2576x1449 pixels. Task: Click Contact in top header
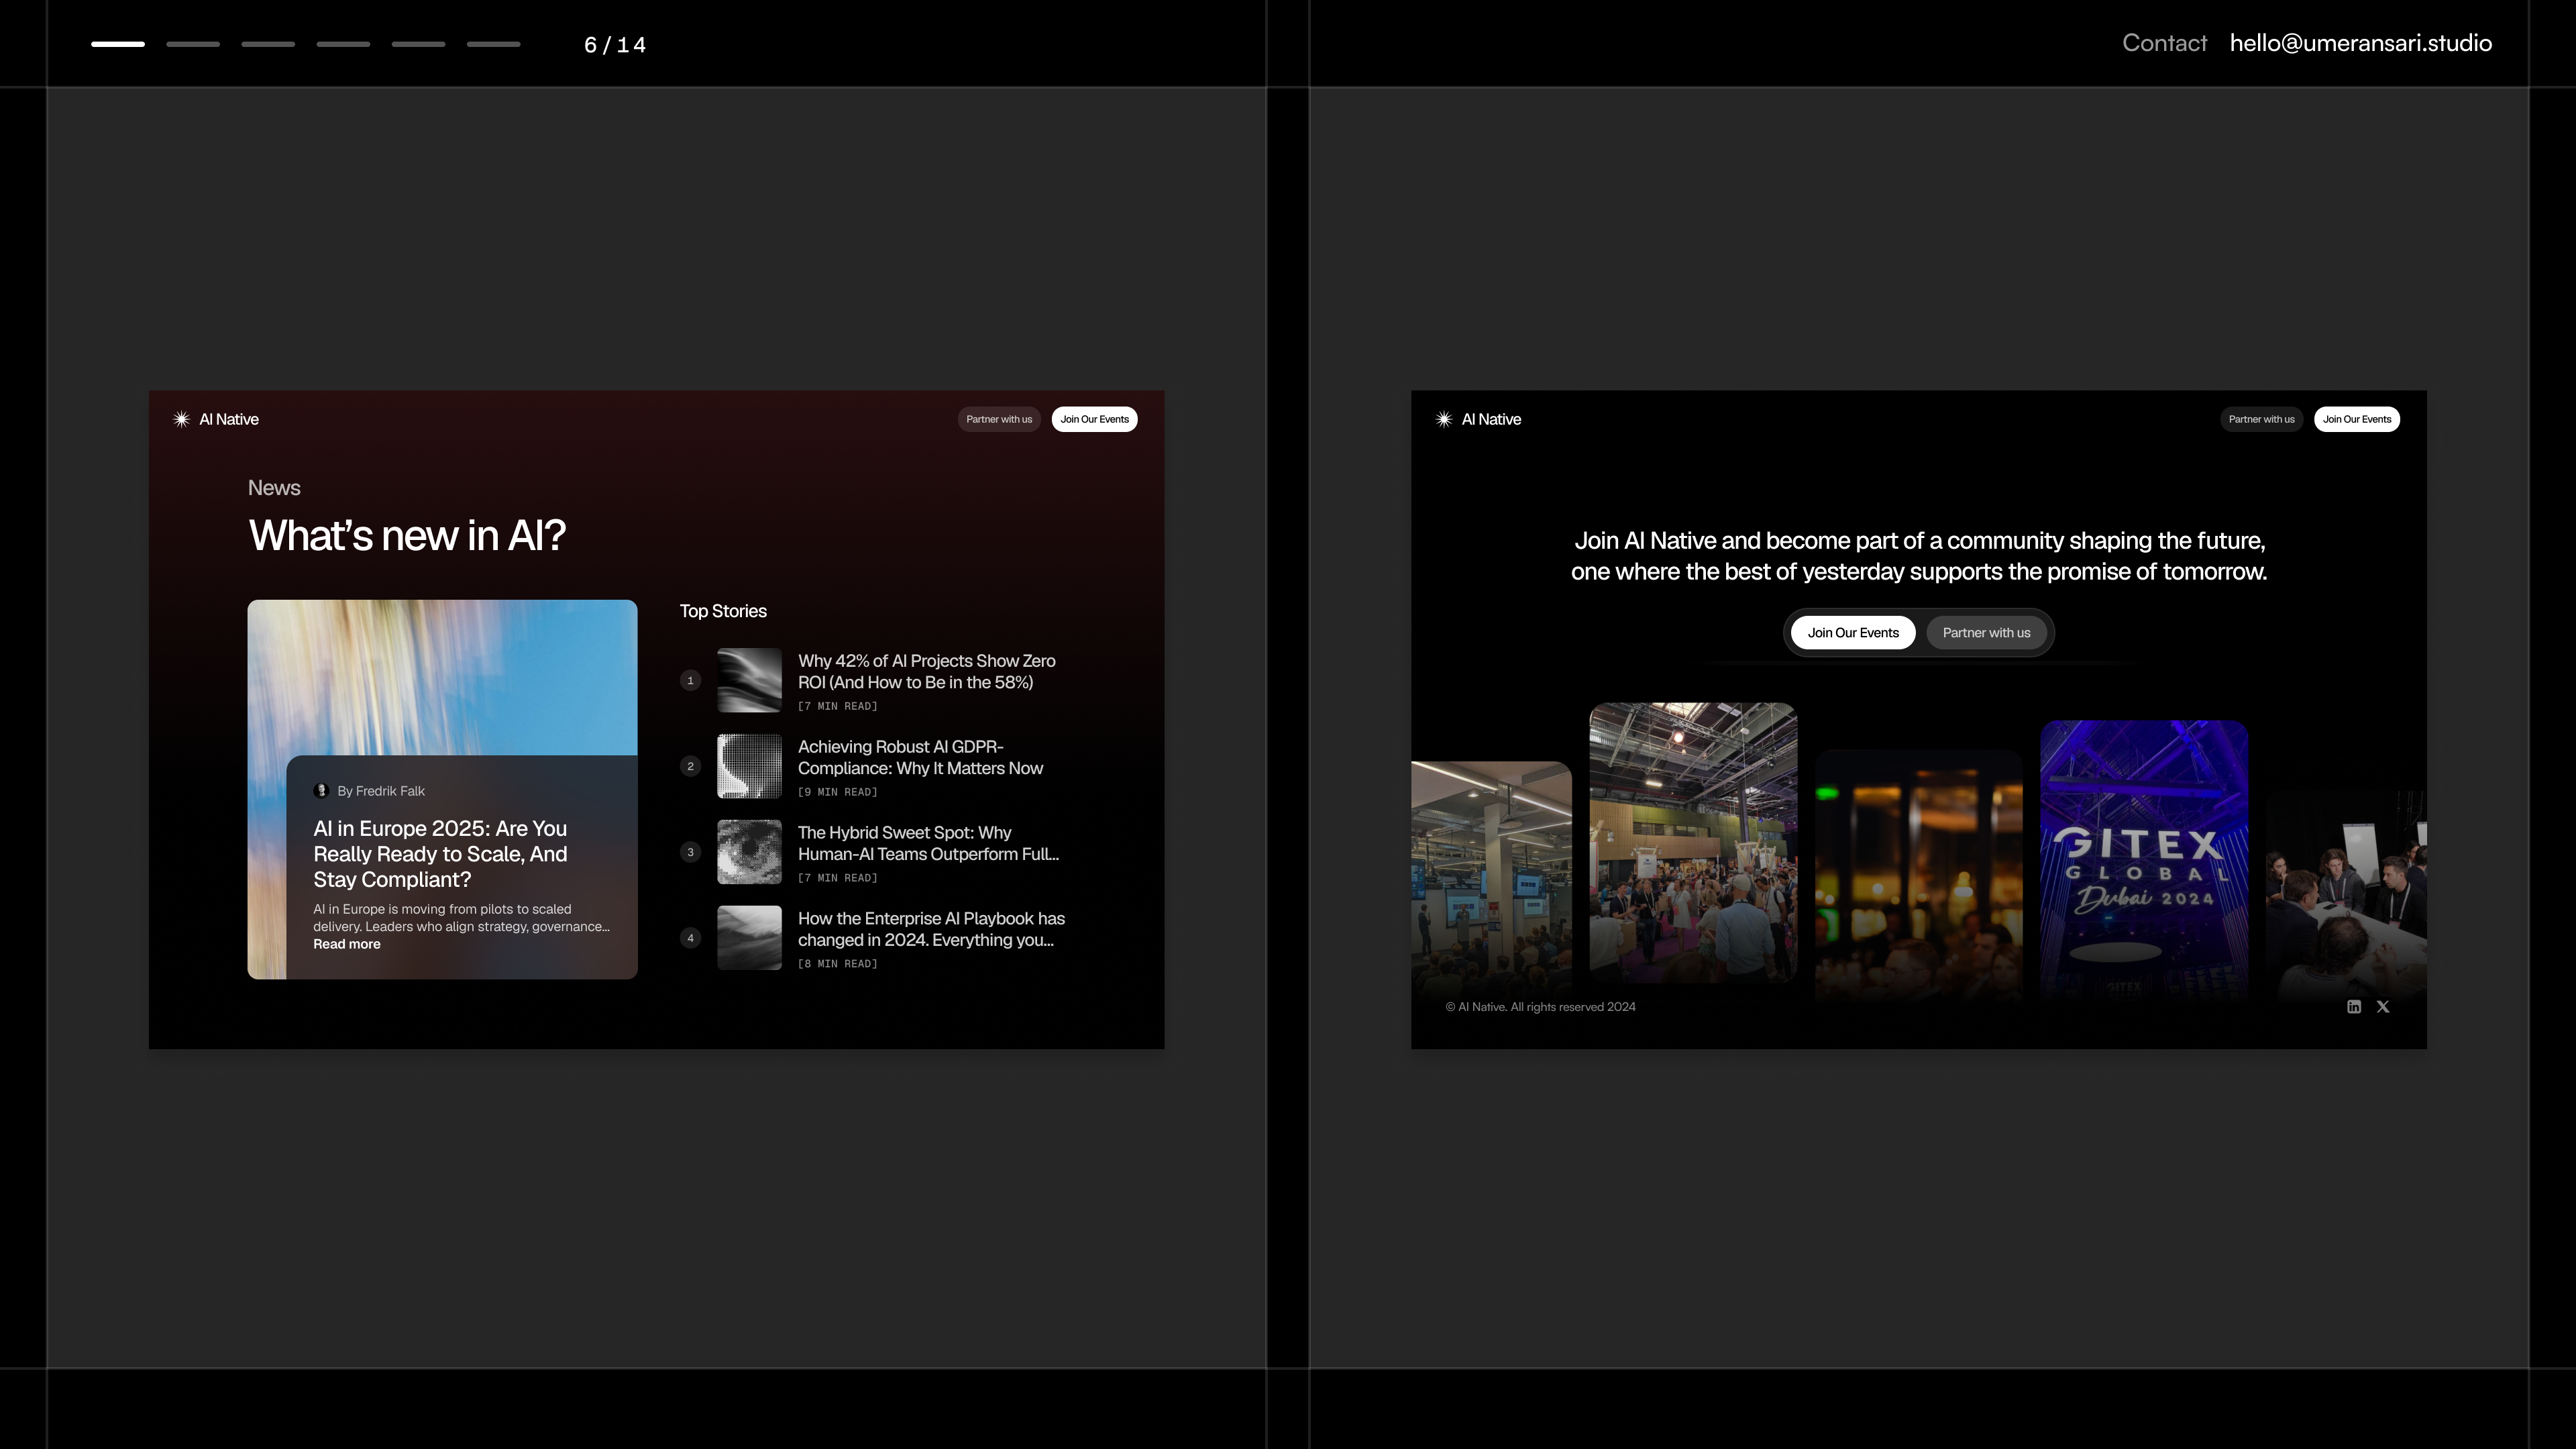2164,43
